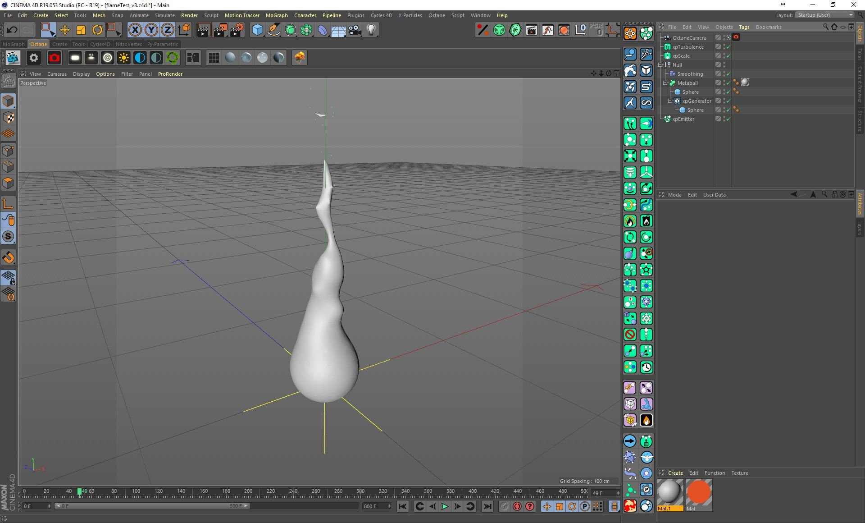865x523 pixels.
Task: Open Octane settings gear icon
Action: [x=34, y=58]
